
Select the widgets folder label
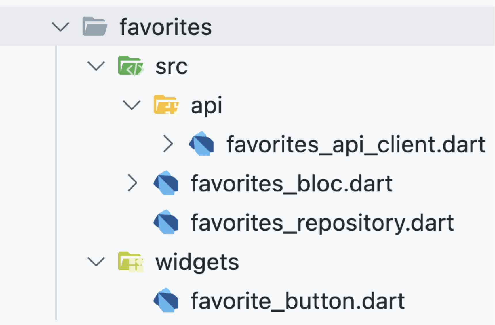197,262
